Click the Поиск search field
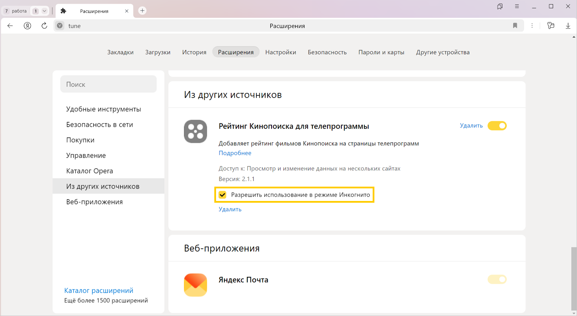577x316 pixels. 108,84
